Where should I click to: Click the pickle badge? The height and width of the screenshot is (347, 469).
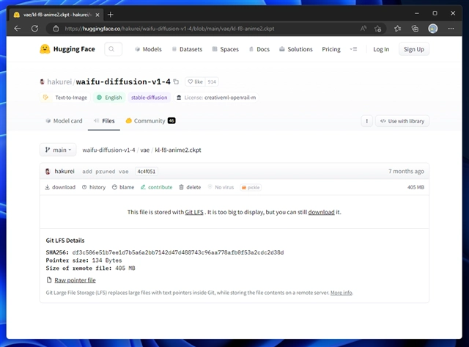[x=251, y=187]
